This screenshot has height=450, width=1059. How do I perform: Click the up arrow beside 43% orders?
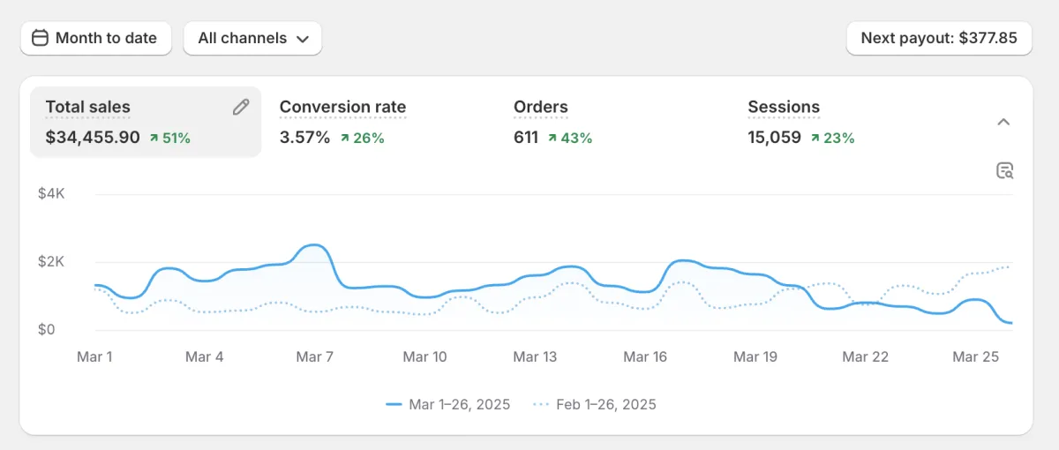tap(552, 138)
